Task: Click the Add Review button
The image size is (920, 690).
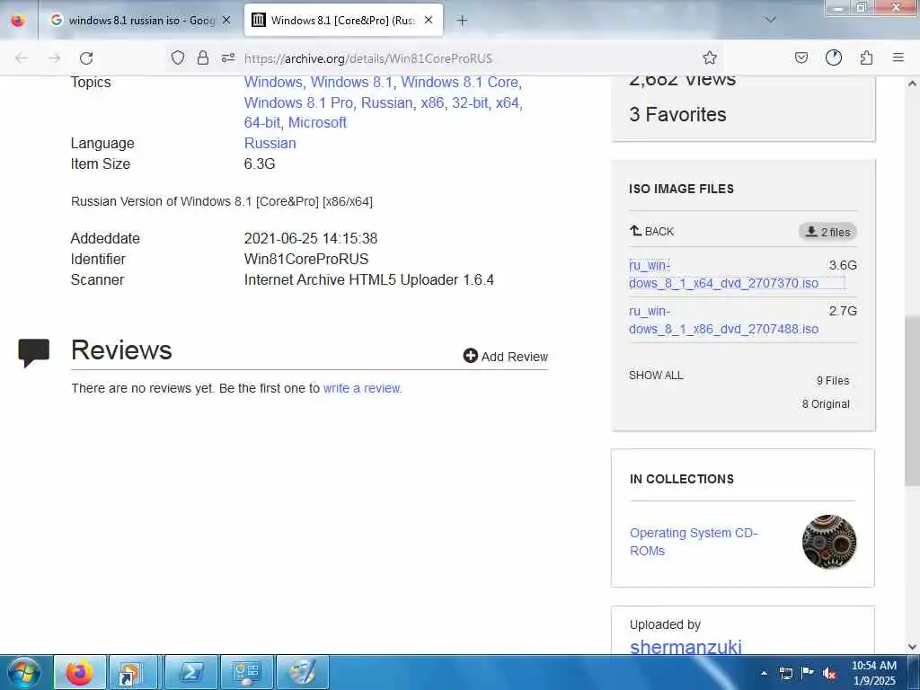Action: [x=505, y=356]
